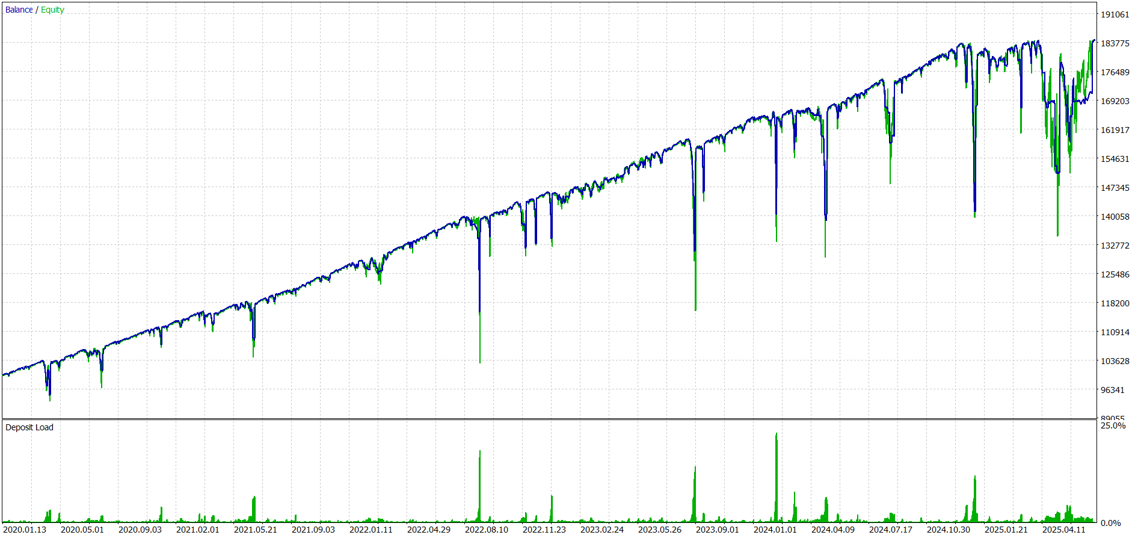
Task: Select the 96341 value axis label
Action: coord(1112,390)
